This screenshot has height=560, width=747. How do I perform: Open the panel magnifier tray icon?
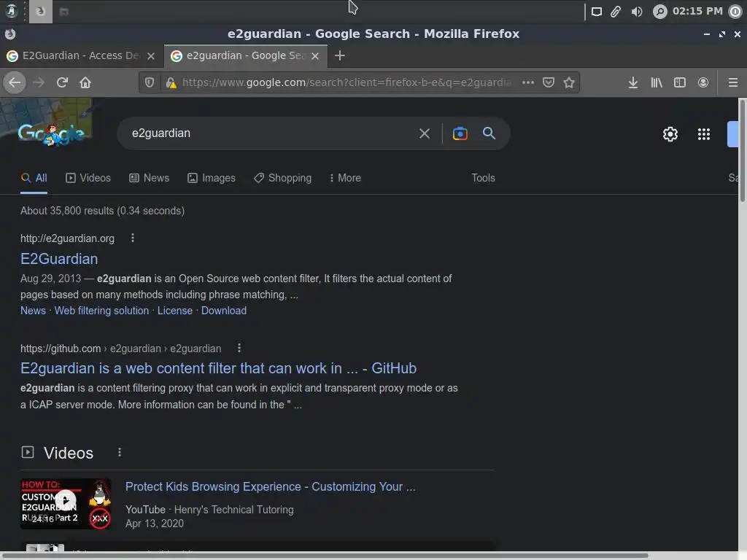(x=659, y=12)
